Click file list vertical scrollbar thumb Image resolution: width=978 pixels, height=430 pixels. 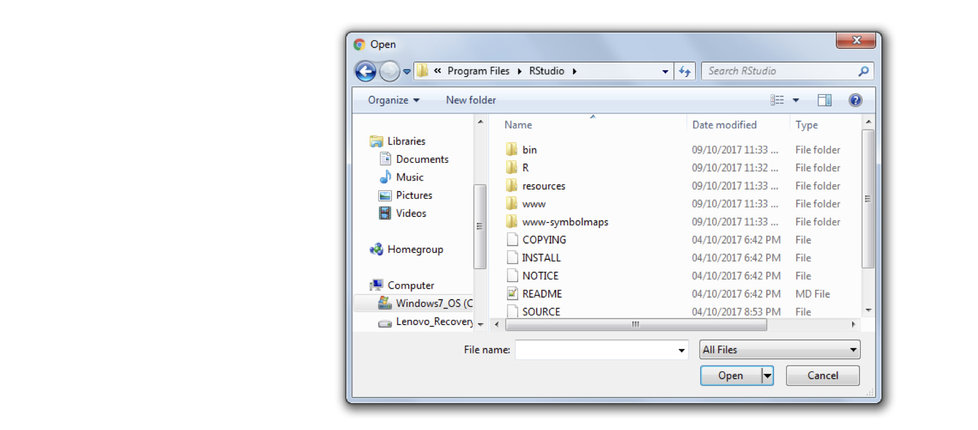click(868, 199)
